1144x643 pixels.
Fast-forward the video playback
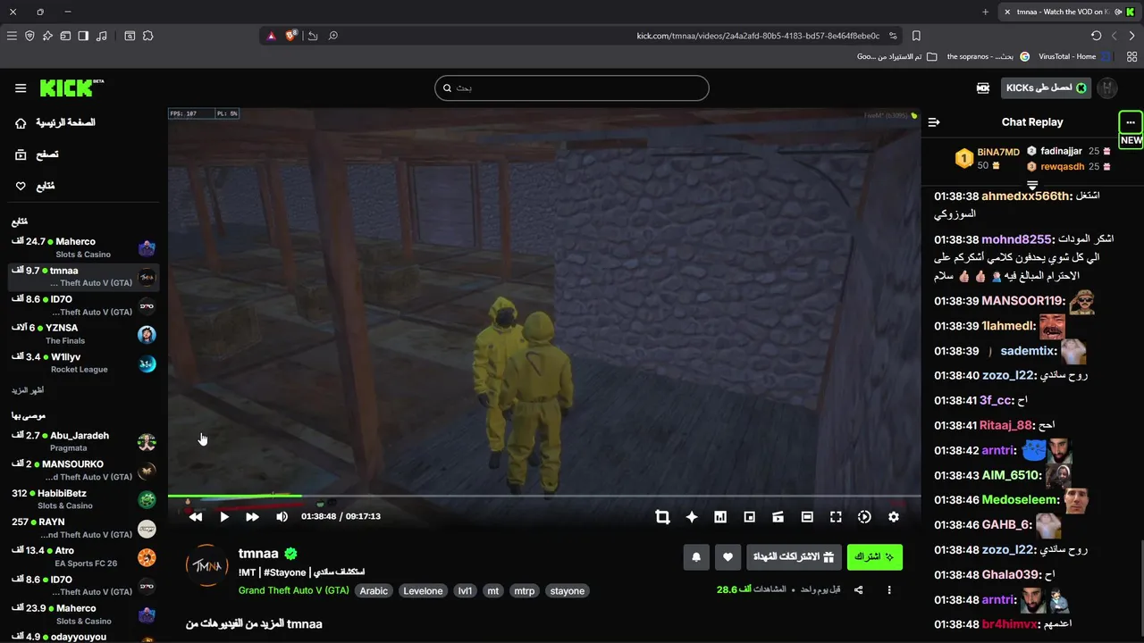[252, 517]
